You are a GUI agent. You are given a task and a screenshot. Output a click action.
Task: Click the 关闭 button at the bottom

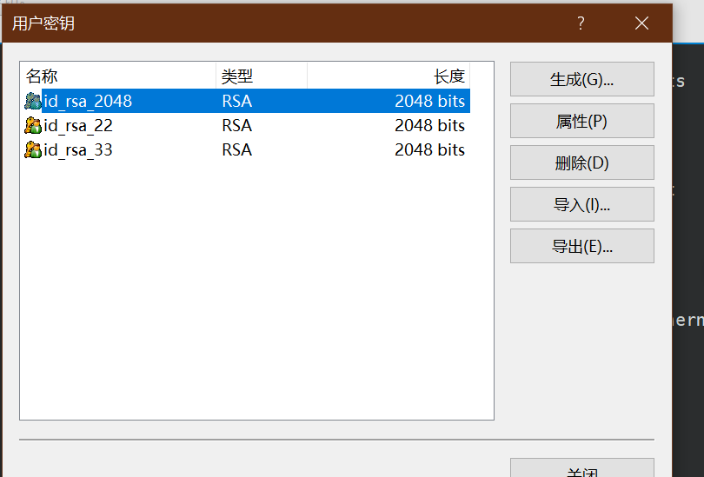[581, 468]
